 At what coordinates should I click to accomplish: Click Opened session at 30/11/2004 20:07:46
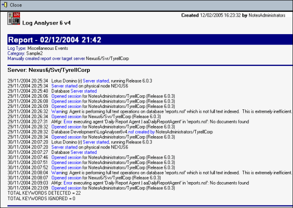pos(66,157)
